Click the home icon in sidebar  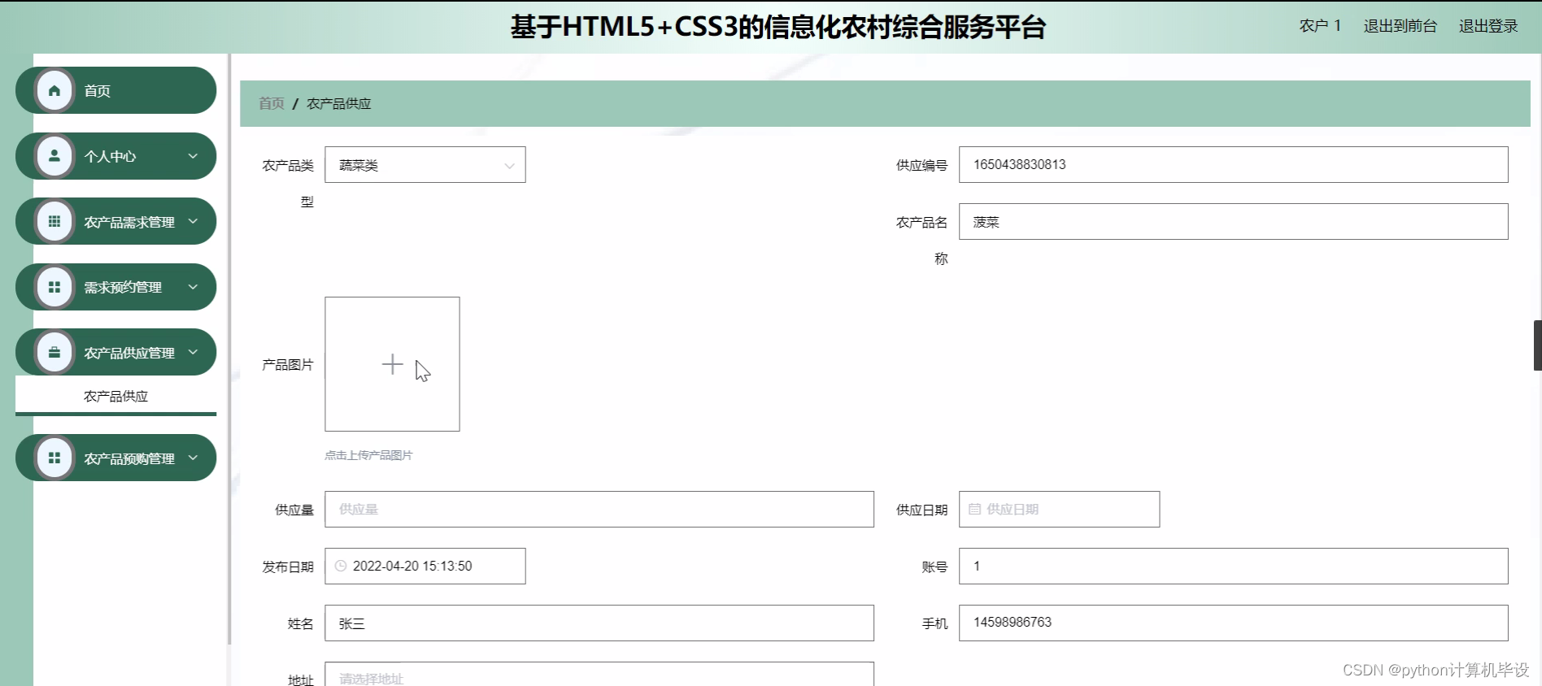click(x=54, y=90)
